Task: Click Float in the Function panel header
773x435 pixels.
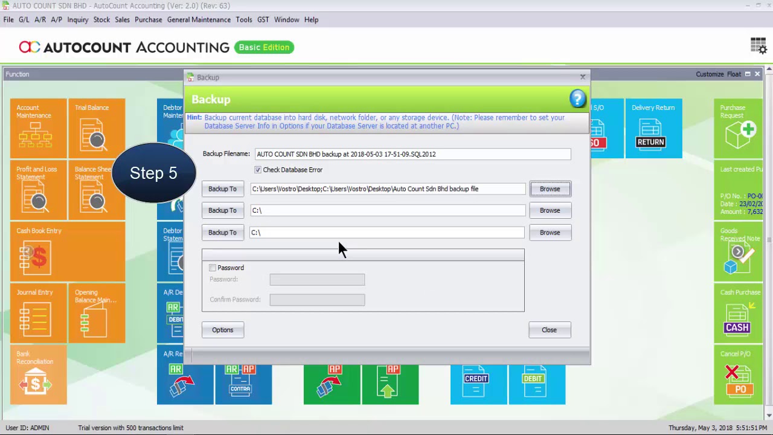Action: click(x=734, y=74)
